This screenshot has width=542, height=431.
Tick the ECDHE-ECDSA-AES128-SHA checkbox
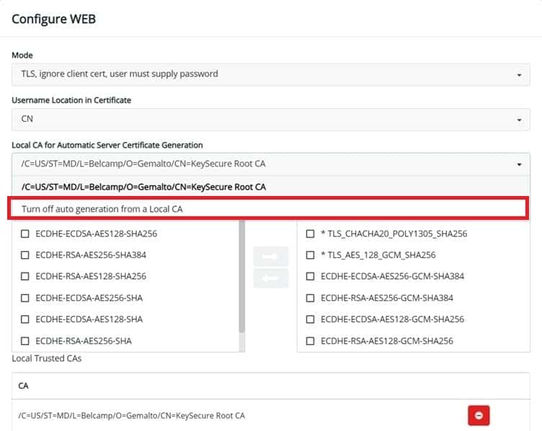coord(25,319)
